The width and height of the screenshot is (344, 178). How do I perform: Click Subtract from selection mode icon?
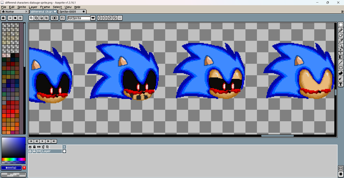tap(41, 18)
